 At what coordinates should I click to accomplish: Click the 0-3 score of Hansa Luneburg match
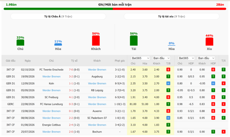(71, 104)
